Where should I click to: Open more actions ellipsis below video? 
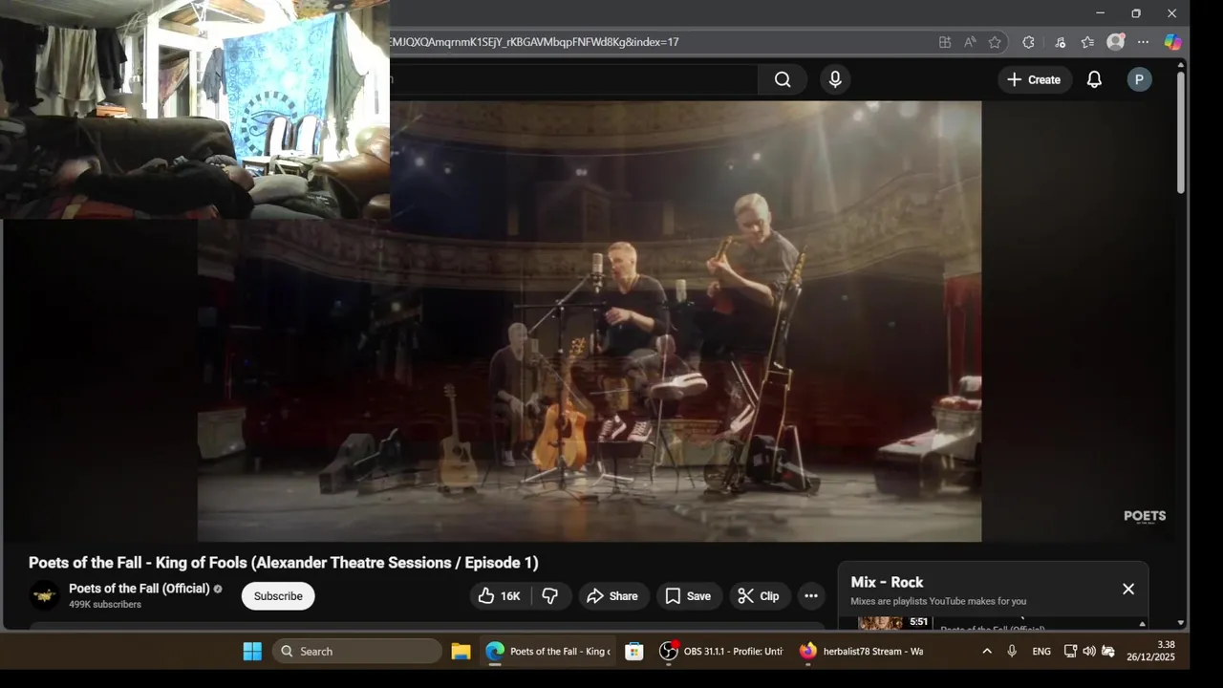click(811, 596)
